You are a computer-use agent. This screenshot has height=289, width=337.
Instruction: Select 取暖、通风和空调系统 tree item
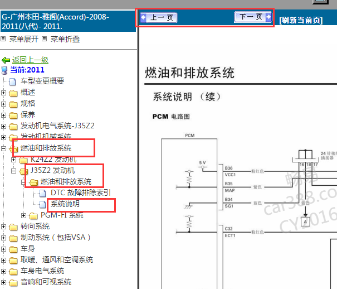[x=57, y=260]
